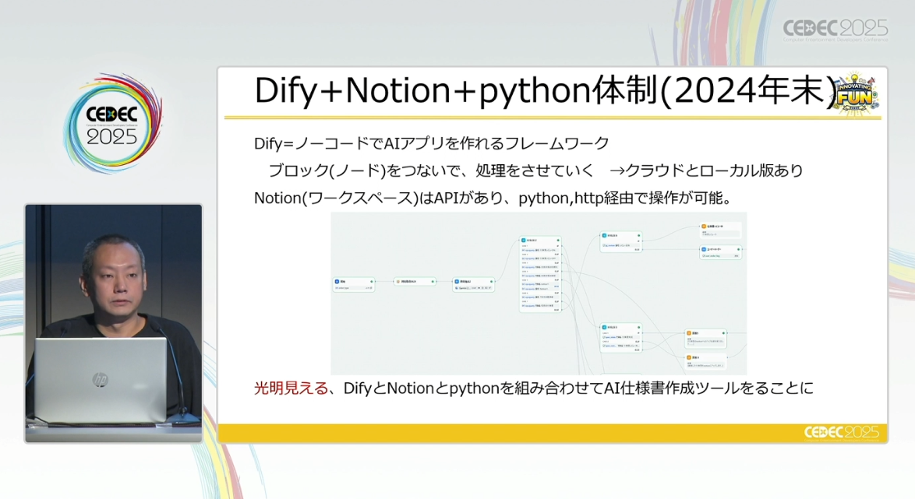Image resolution: width=915 pixels, height=499 pixels.
Task: Click the line 'Dify=ノーコードでAIアプリを作れるフレームワーク'
Action: (431, 143)
